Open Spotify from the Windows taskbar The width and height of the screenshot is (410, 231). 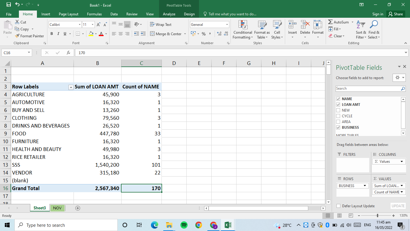184,225
